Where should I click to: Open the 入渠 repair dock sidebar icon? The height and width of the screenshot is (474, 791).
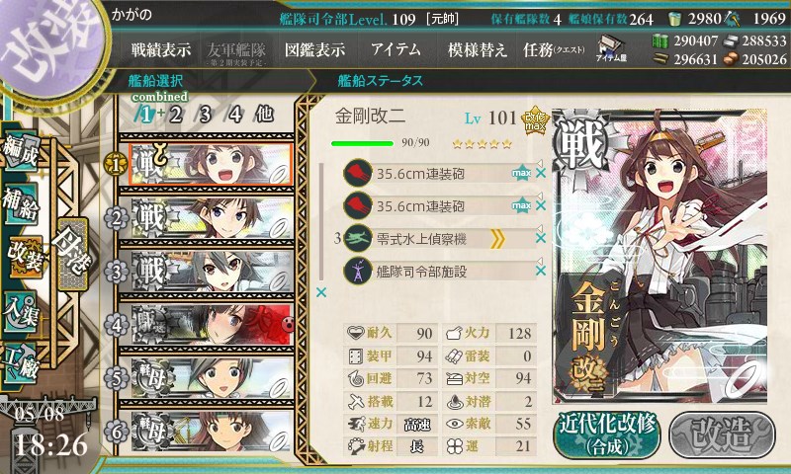pos(21,312)
